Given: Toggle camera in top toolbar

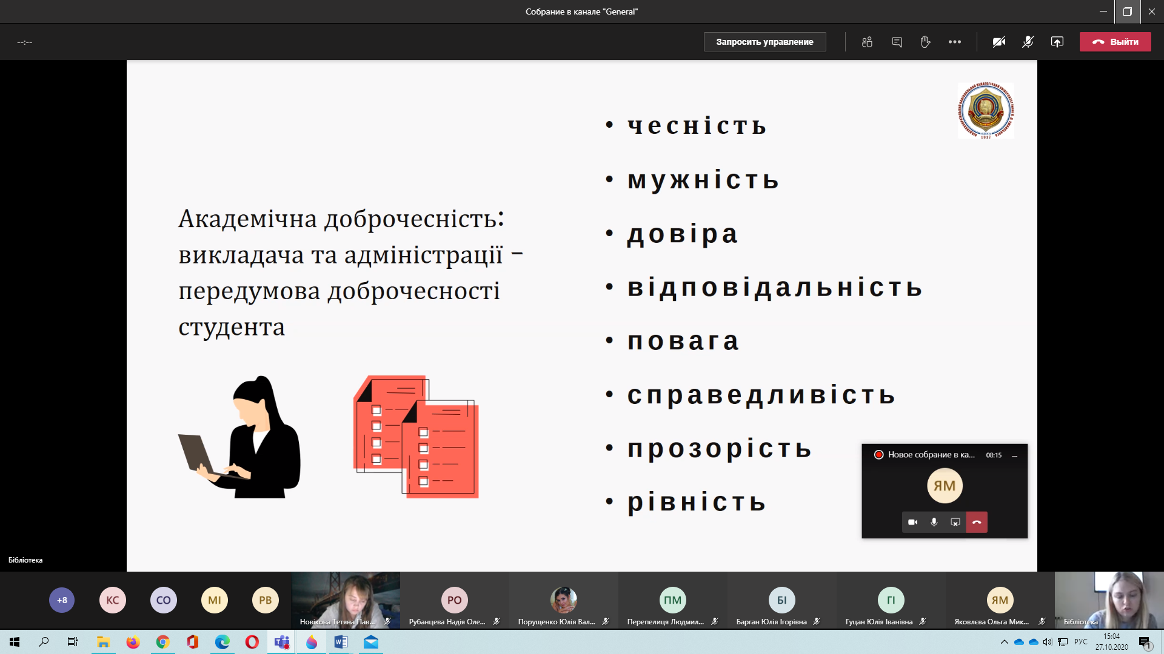Looking at the screenshot, I should [x=998, y=42].
